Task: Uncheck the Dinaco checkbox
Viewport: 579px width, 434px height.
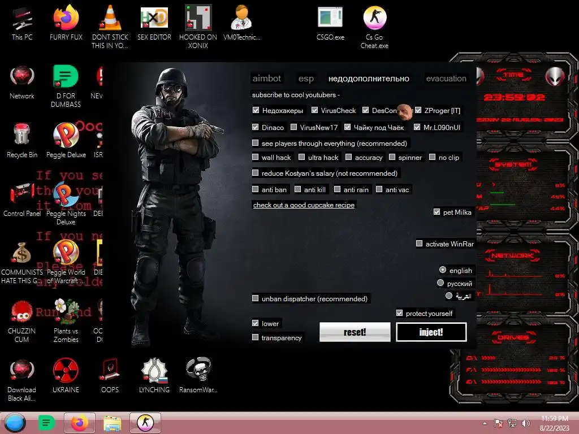Action: [x=255, y=127]
